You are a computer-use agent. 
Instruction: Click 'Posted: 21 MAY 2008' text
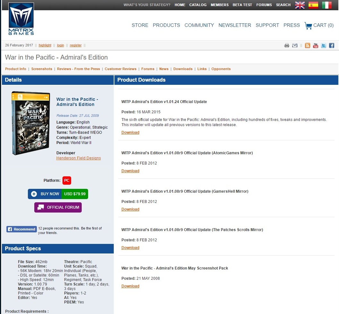[141, 278]
